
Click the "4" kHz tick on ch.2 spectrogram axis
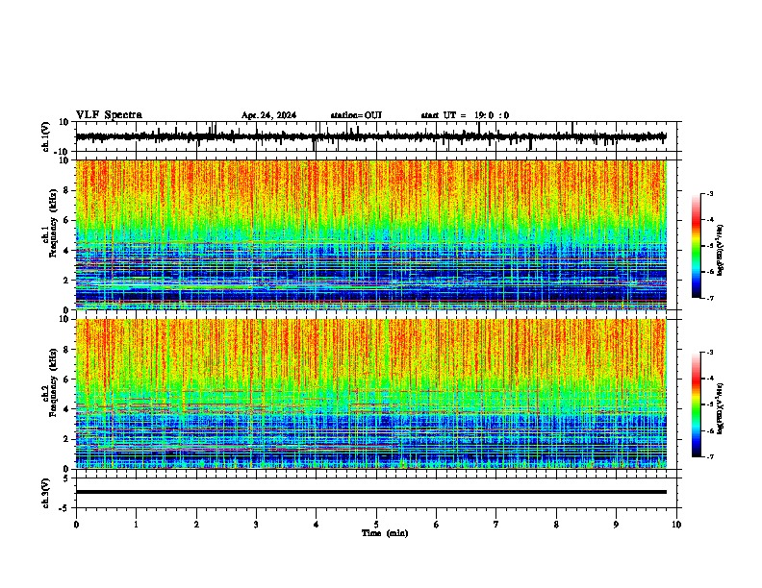click(67, 409)
